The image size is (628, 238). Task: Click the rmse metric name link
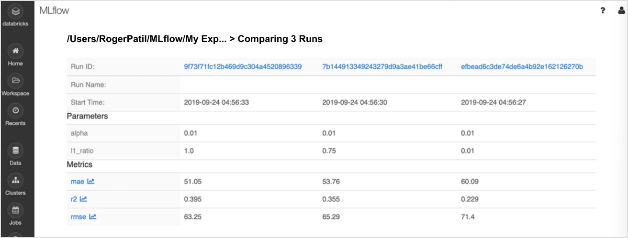[79, 216]
